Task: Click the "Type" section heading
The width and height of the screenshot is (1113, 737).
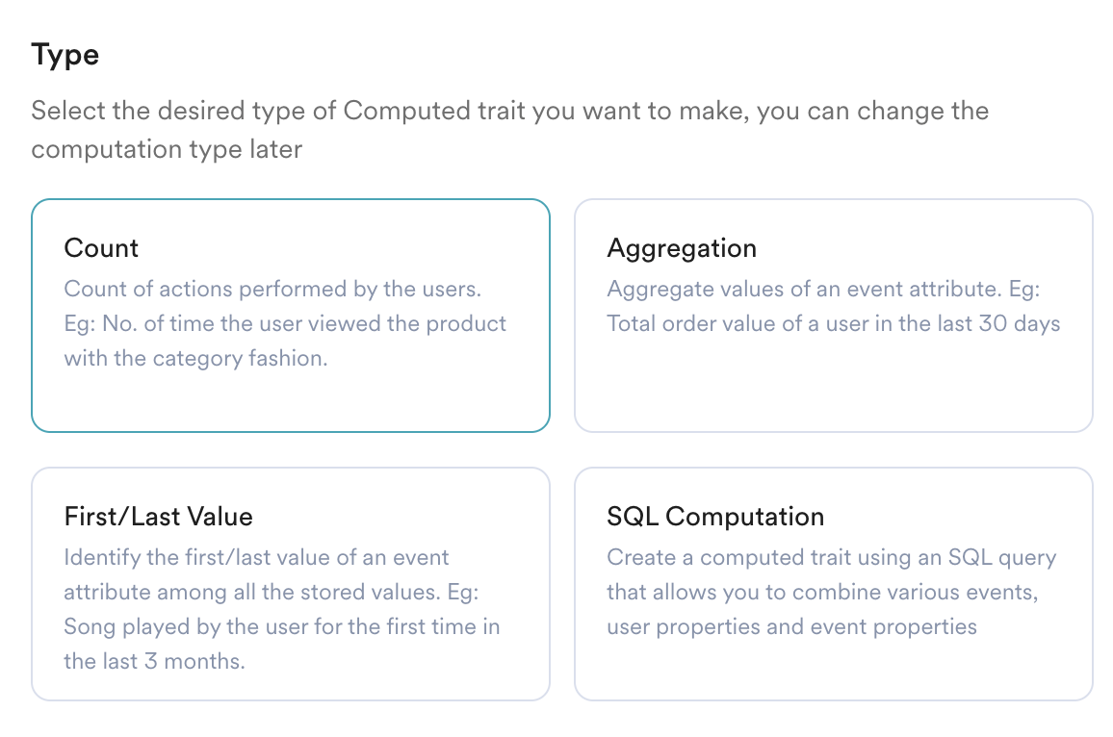Action: click(65, 56)
